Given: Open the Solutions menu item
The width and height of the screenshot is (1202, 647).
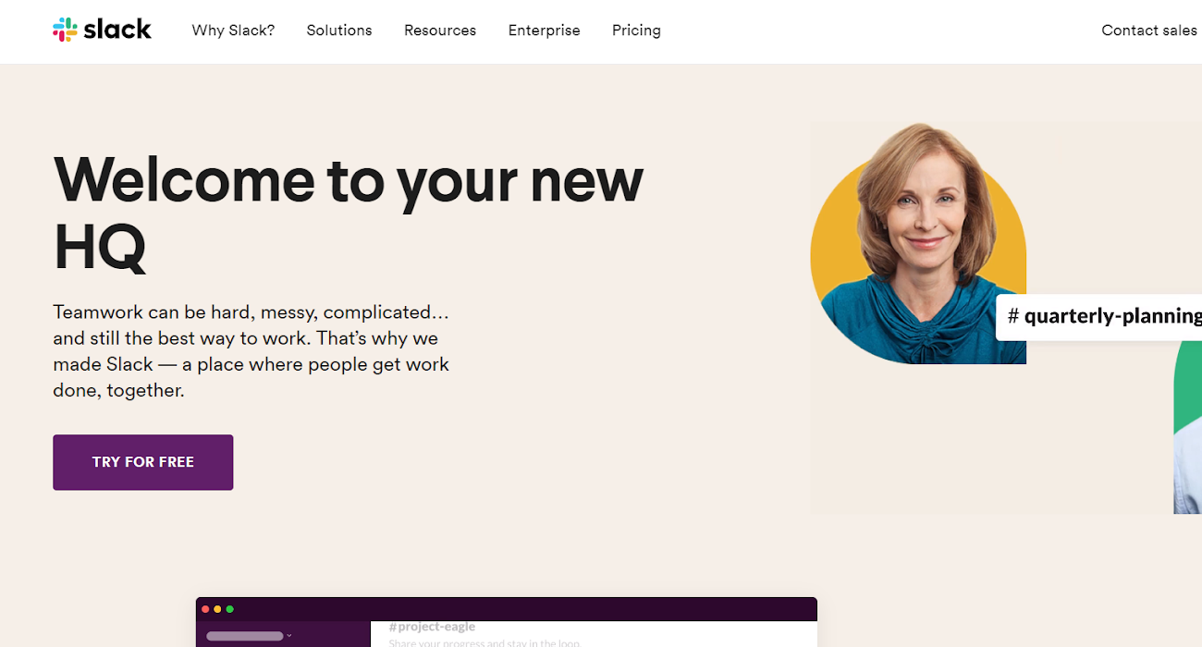Looking at the screenshot, I should (x=339, y=31).
